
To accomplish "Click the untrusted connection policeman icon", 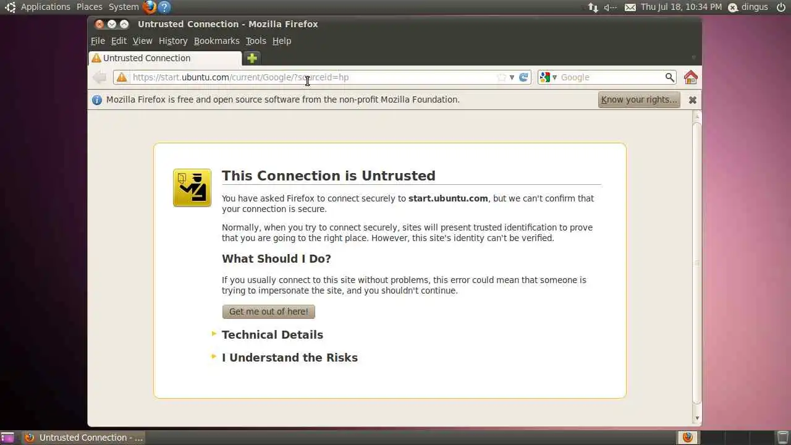I will [x=192, y=187].
